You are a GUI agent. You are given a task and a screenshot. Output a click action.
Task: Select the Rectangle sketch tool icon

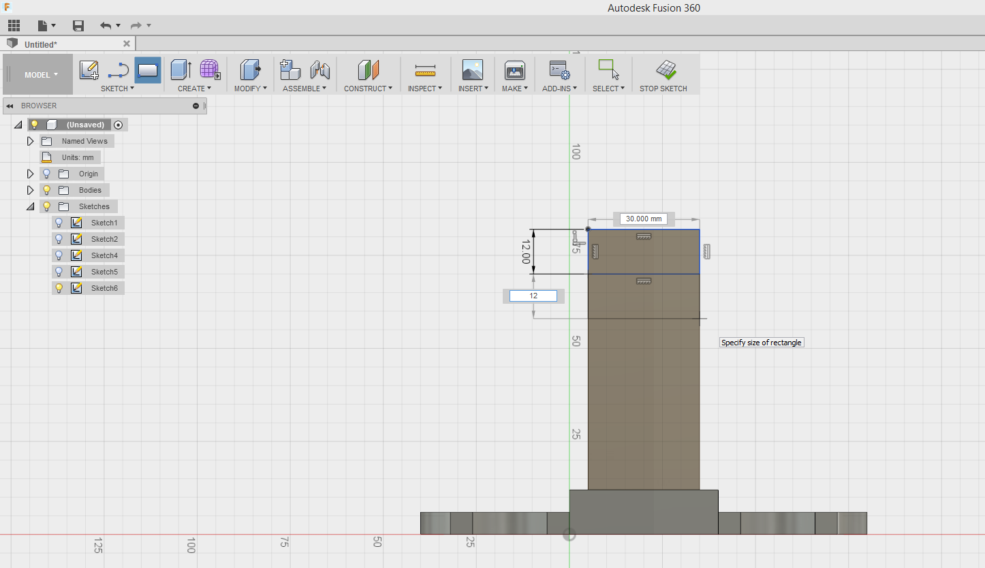[148, 69]
